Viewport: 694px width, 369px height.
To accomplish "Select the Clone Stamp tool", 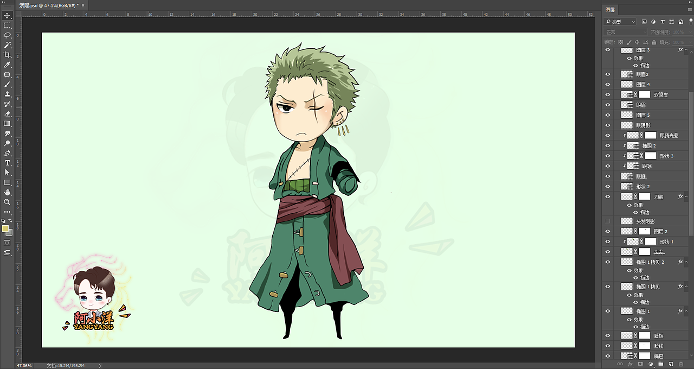I will click(7, 94).
